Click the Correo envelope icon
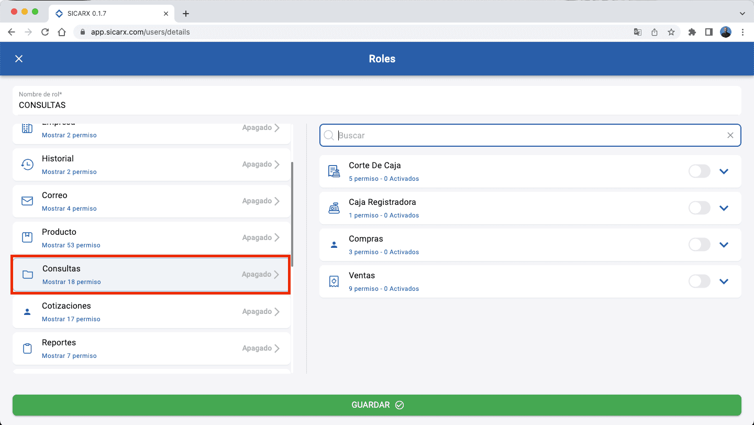 (27, 201)
